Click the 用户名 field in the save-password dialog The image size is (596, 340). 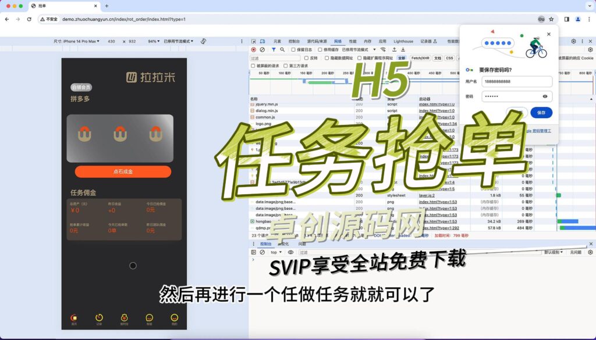click(x=517, y=81)
